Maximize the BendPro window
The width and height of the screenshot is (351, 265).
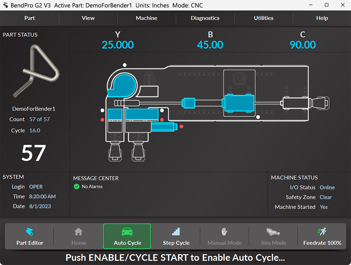[x=327, y=5]
